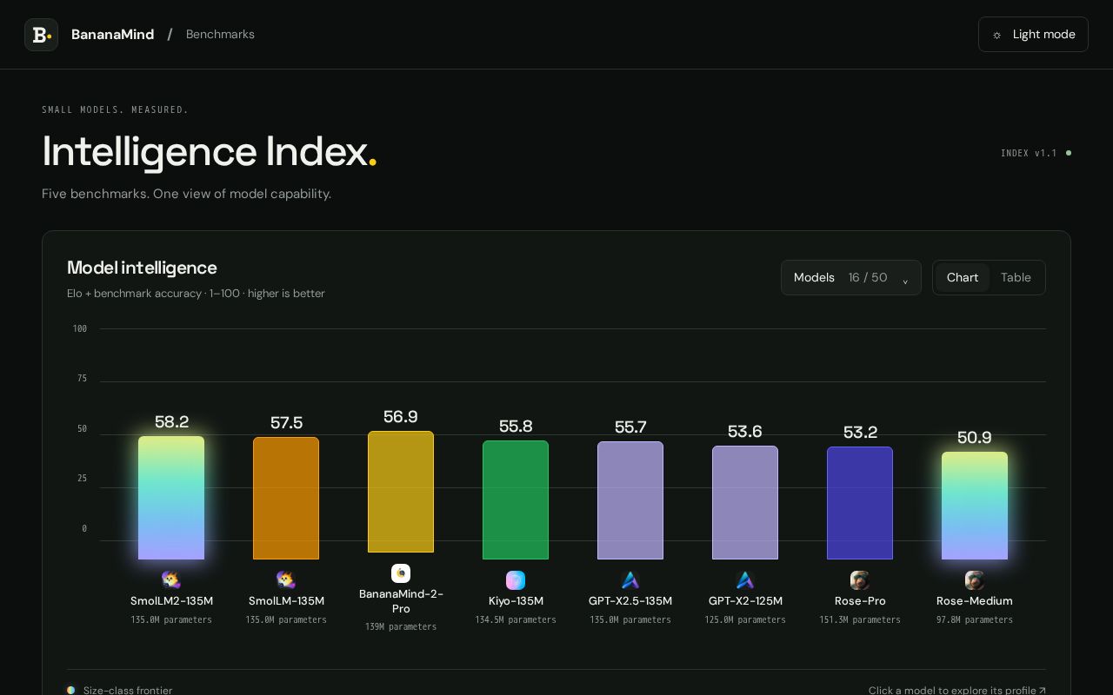Click the Rose-Medium gradient bar
Image resolution: width=1113 pixels, height=695 pixels.
coord(975,506)
